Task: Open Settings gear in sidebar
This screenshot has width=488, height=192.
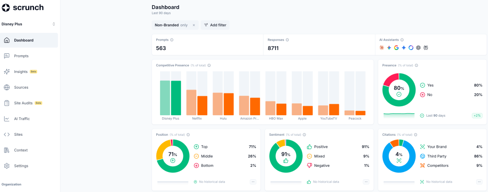Action: coord(7,166)
